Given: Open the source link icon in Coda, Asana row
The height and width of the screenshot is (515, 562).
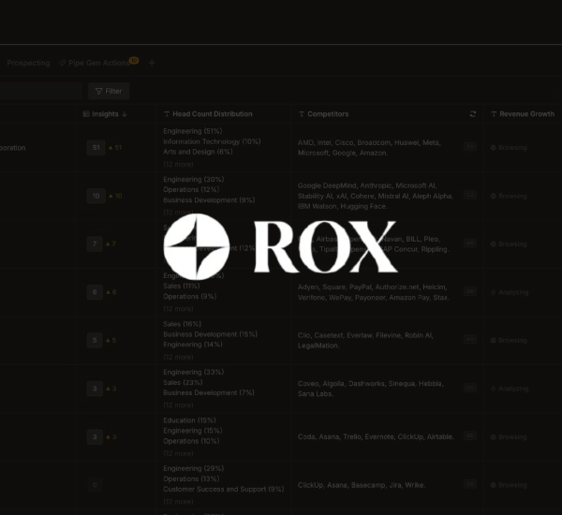Looking at the screenshot, I should pyautogui.click(x=470, y=435).
